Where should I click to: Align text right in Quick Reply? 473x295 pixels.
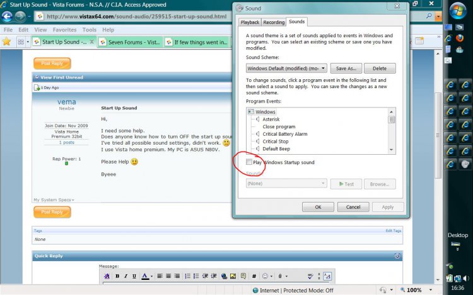point(177,276)
